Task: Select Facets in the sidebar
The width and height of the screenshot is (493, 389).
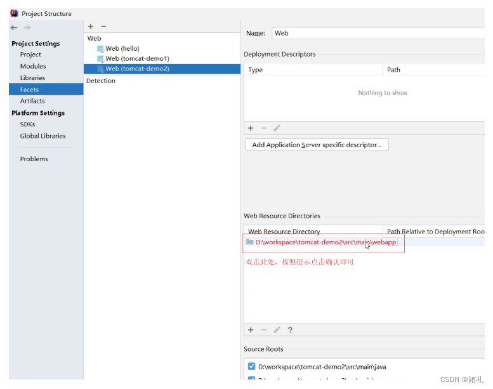Action: [x=46, y=89]
